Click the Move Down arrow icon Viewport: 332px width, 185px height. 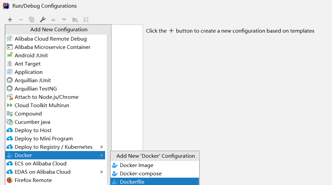coord(64,20)
